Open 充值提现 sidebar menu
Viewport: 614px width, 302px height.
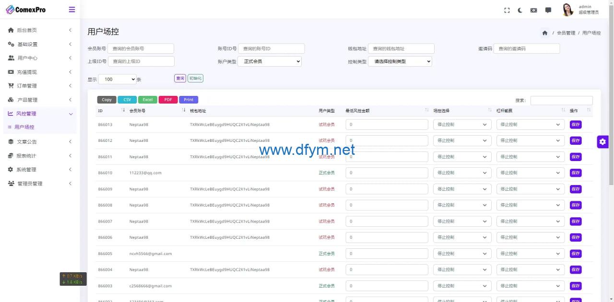(40, 72)
